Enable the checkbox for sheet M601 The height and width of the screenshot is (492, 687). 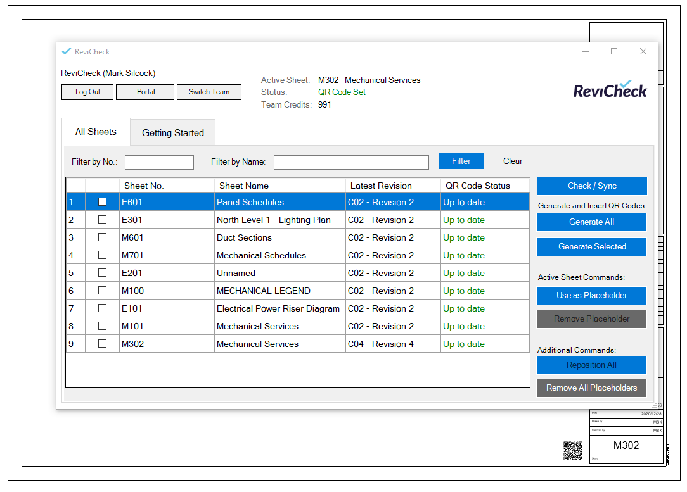[102, 237]
